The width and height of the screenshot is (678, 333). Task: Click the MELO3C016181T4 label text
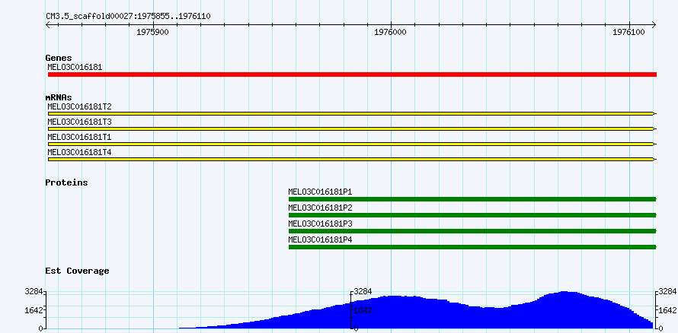tap(79, 152)
